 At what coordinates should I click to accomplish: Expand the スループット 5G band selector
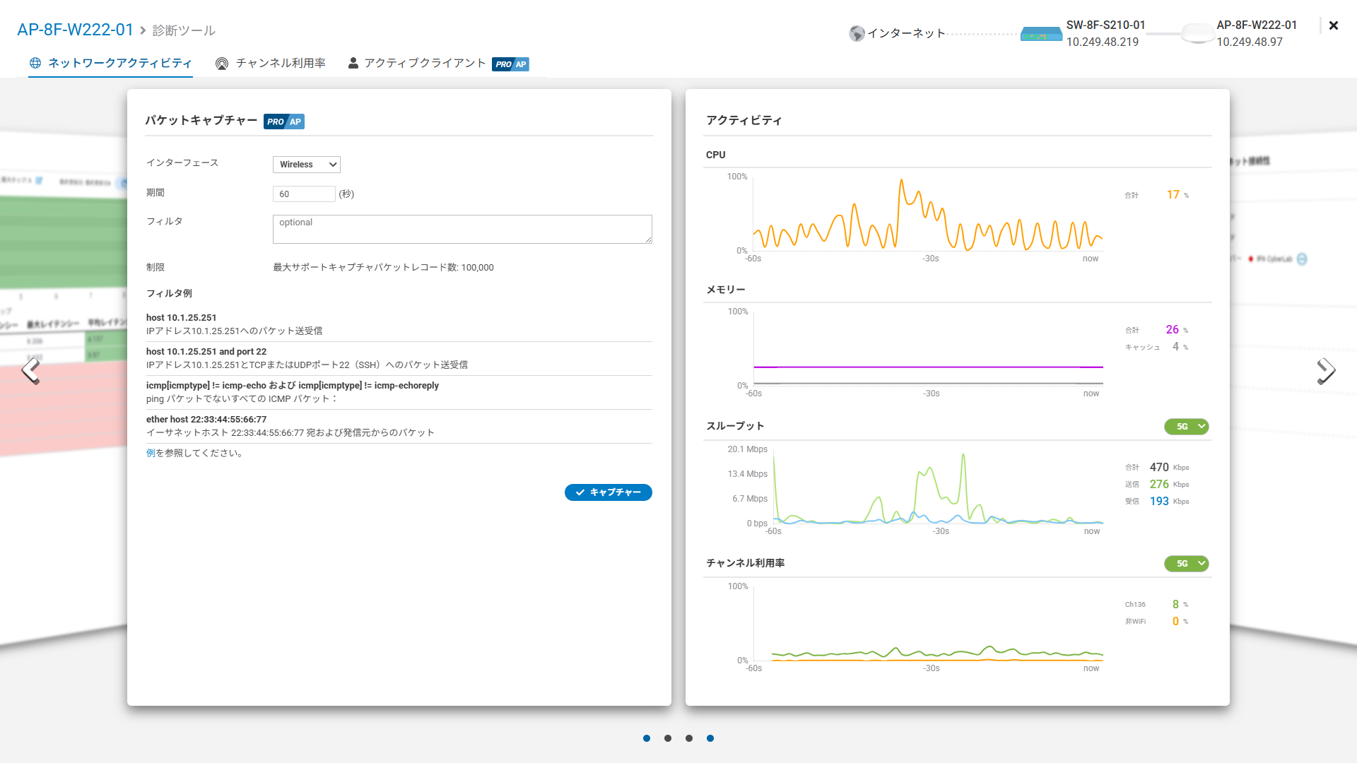click(x=1186, y=427)
